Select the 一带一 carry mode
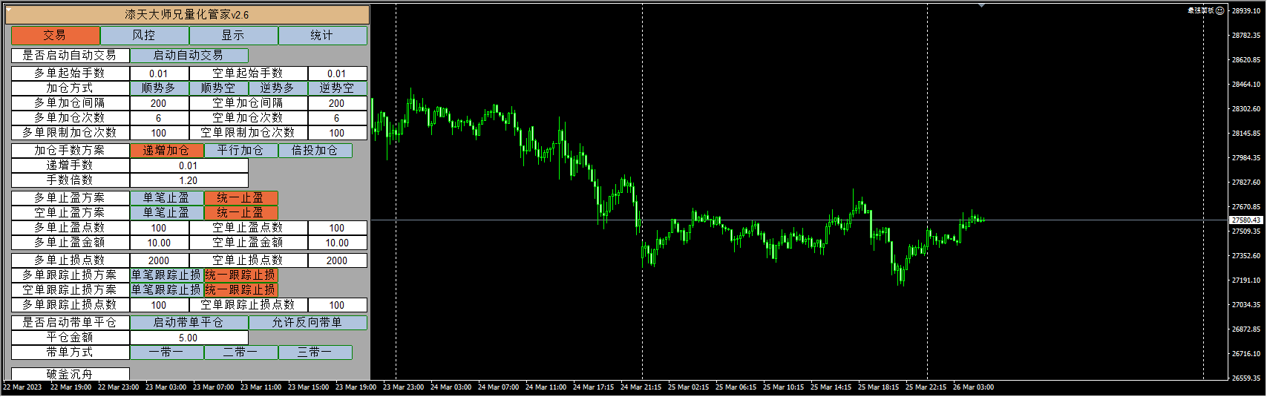The width and height of the screenshot is (1267, 397). tap(167, 352)
